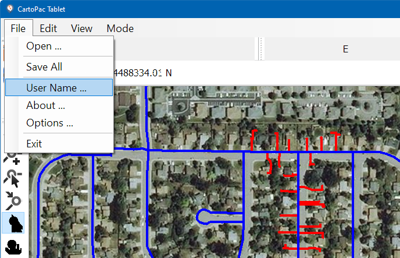Viewport: 400px width, 258px height.
Task: Open the Edit menu
Action: tap(48, 29)
